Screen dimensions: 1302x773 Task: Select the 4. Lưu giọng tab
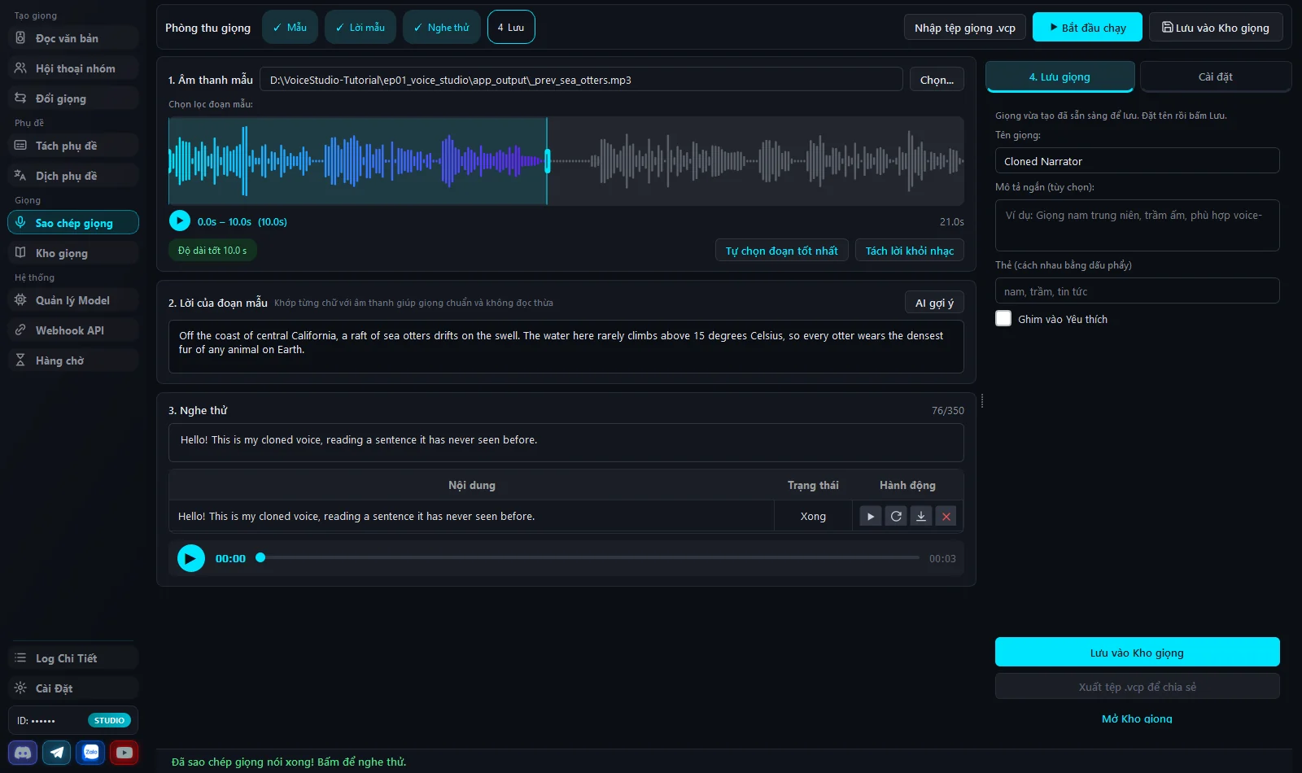click(x=1060, y=76)
